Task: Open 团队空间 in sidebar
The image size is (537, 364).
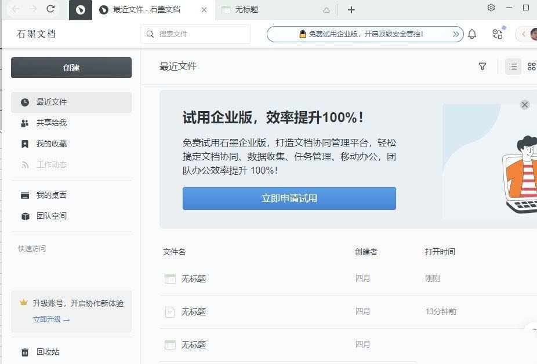Action: (x=71, y=216)
